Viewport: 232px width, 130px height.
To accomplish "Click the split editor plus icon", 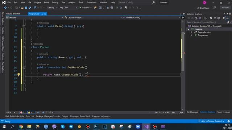I will pyautogui.click(x=183, y=18).
